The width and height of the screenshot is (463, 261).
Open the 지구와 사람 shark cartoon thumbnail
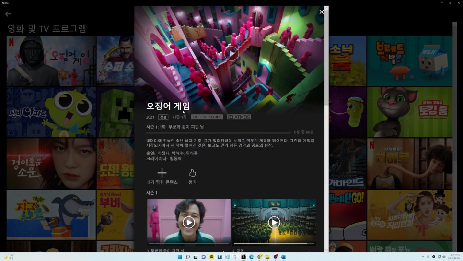(51, 214)
